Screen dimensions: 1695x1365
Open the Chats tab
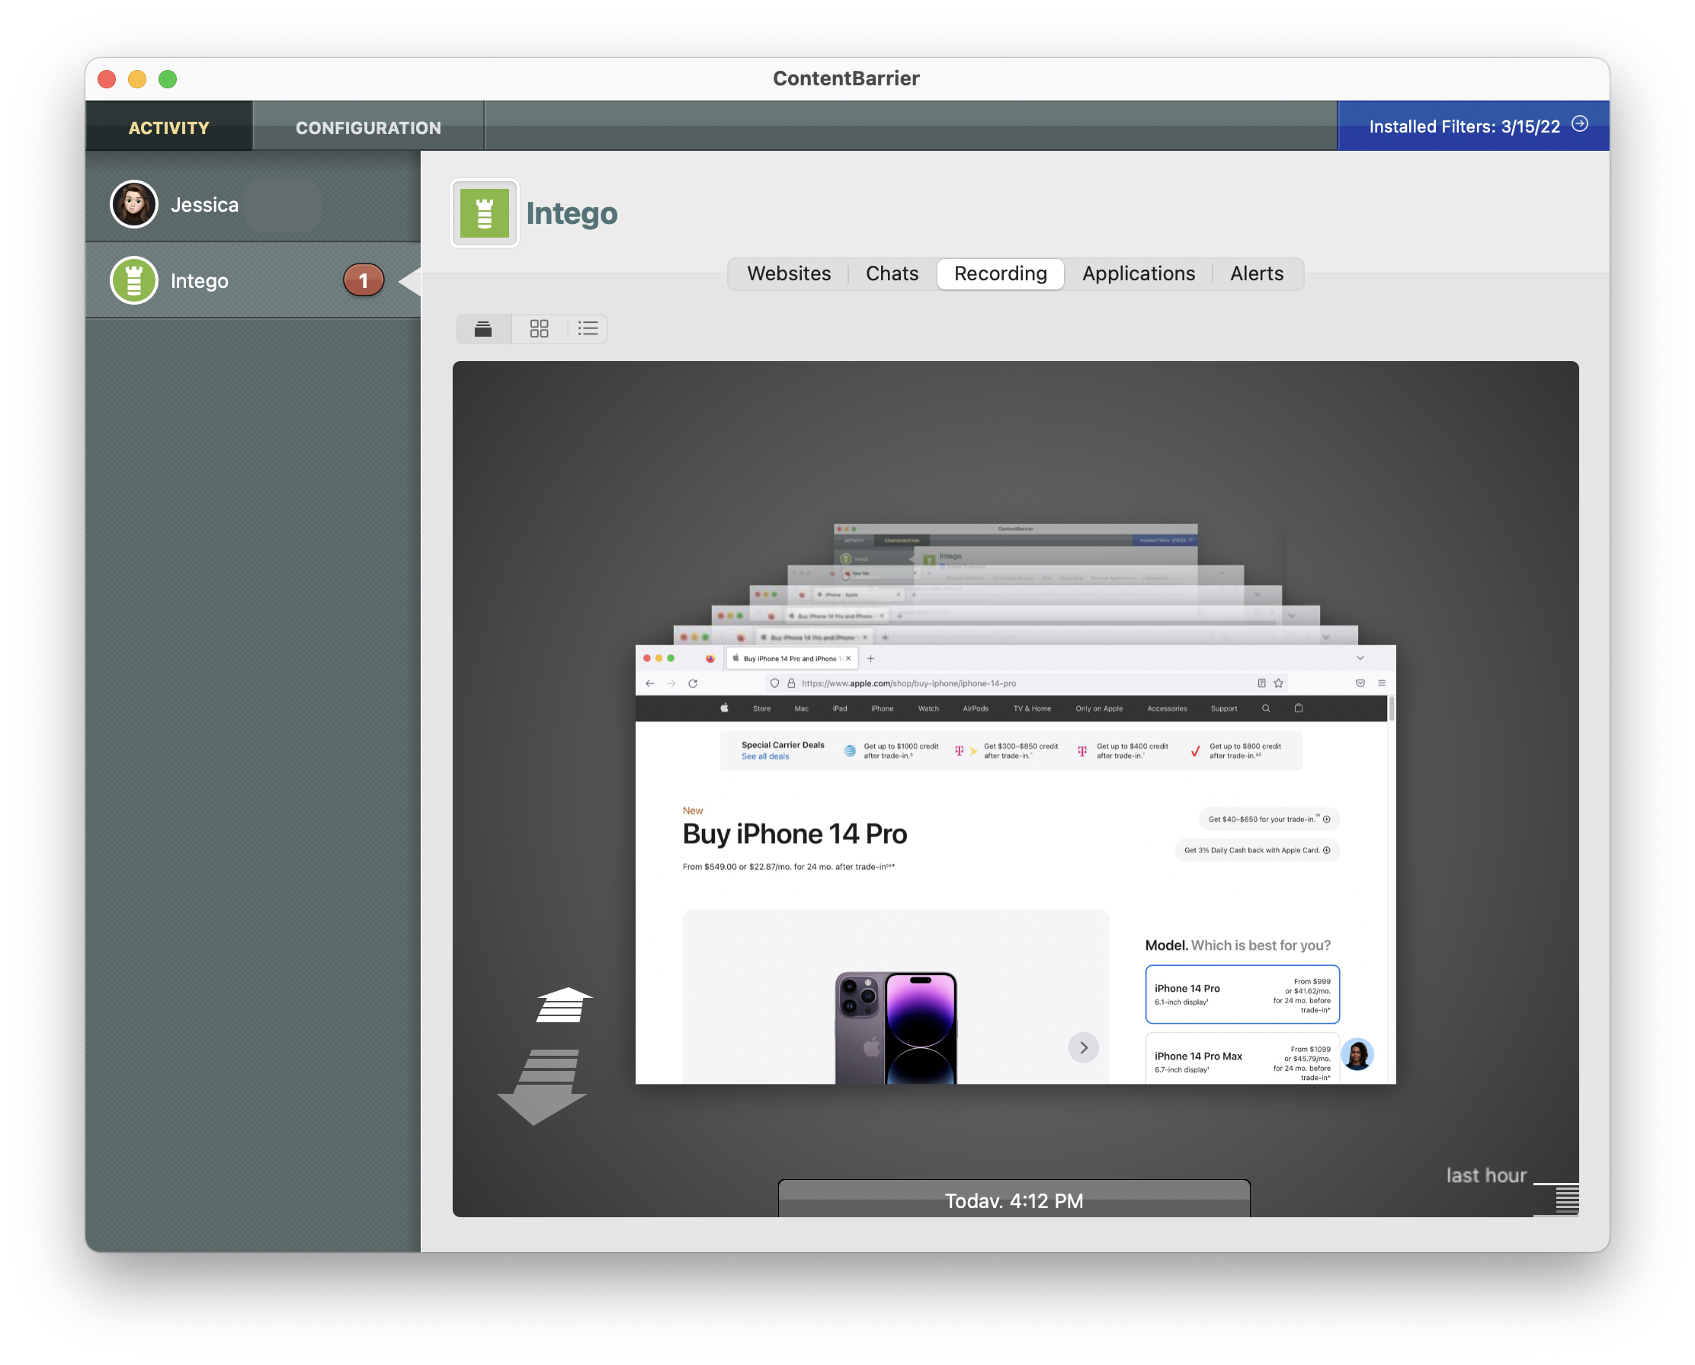[x=892, y=273]
